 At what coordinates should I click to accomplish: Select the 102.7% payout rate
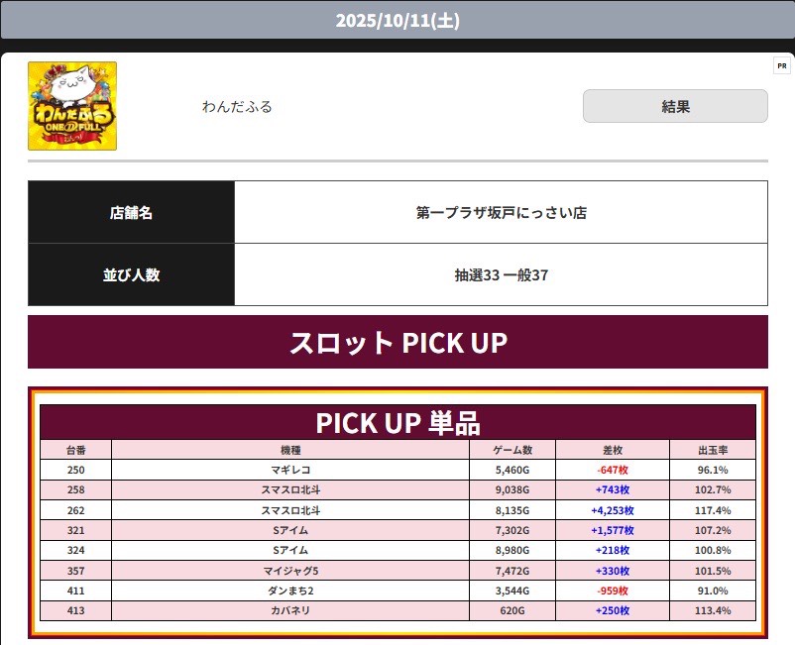[x=713, y=489]
